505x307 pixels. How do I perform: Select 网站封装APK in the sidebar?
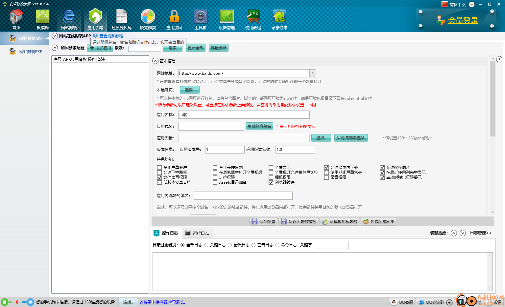tap(25, 38)
